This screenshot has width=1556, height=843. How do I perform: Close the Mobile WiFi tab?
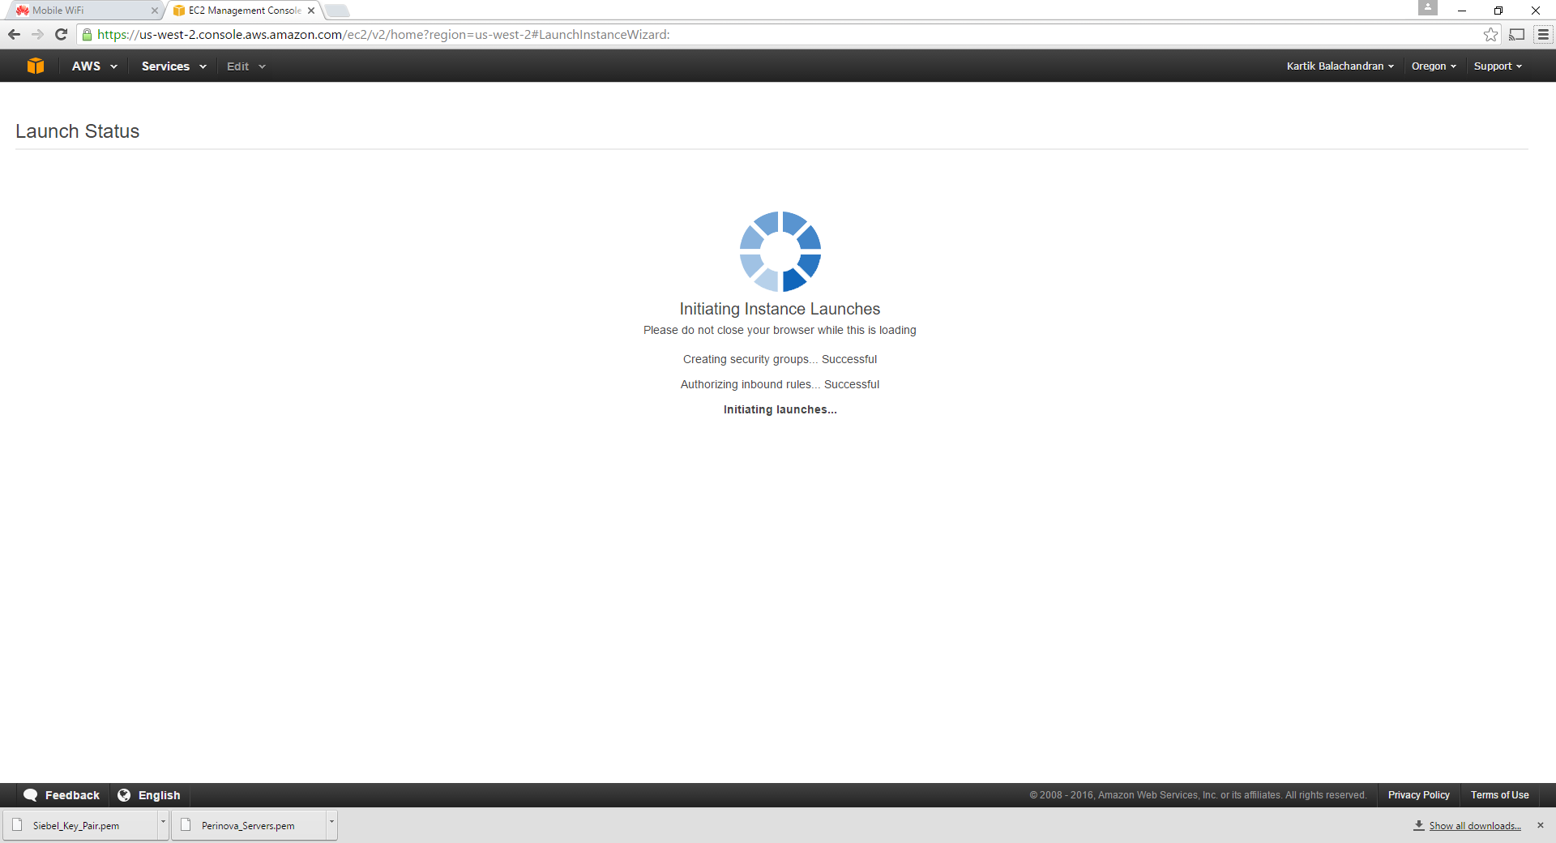click(154, 11)
